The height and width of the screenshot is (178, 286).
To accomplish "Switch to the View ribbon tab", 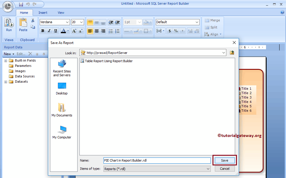I will point(61,13).
